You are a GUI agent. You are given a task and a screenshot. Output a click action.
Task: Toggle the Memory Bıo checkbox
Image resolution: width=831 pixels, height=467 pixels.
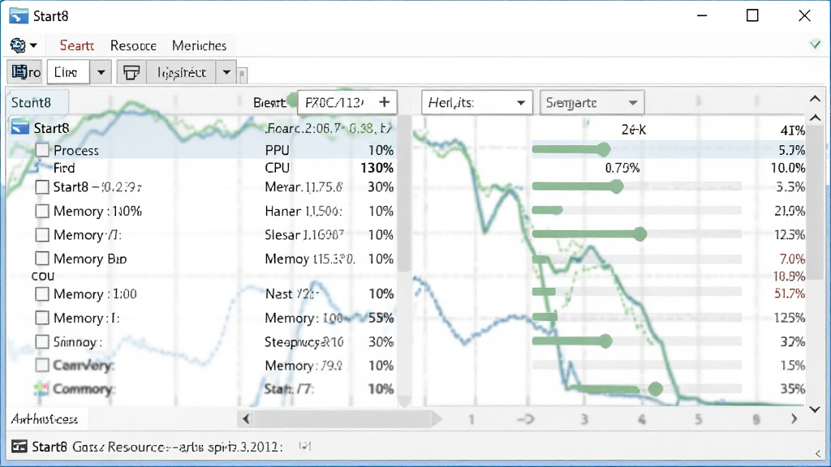pos(42,259)
